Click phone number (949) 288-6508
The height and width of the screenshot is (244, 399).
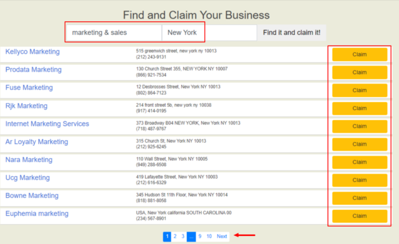tap(151, 165)
